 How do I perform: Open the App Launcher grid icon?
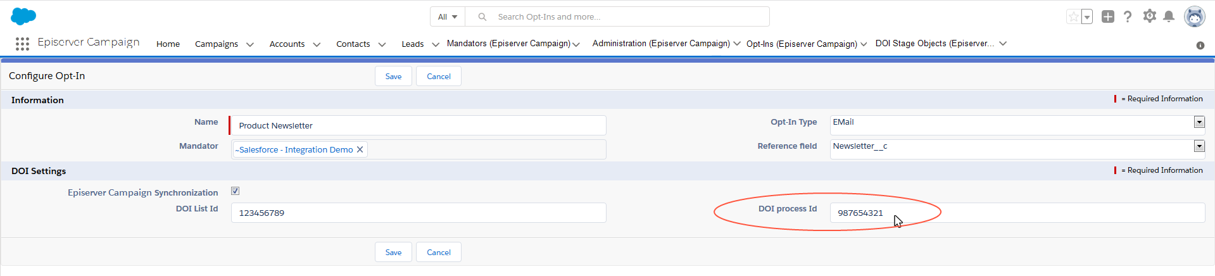(x=22, y=44)
